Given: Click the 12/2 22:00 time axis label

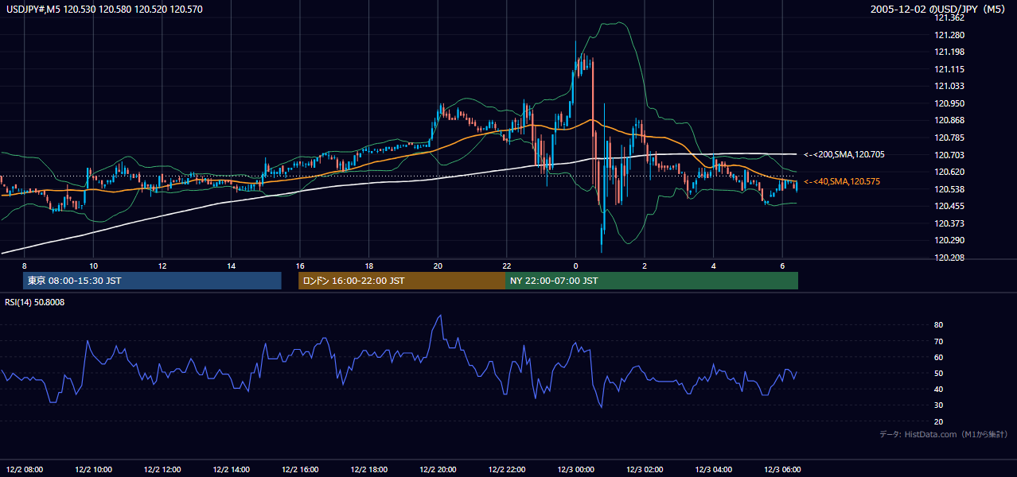Looking at the screenshot, I should (x=507, y=469).
